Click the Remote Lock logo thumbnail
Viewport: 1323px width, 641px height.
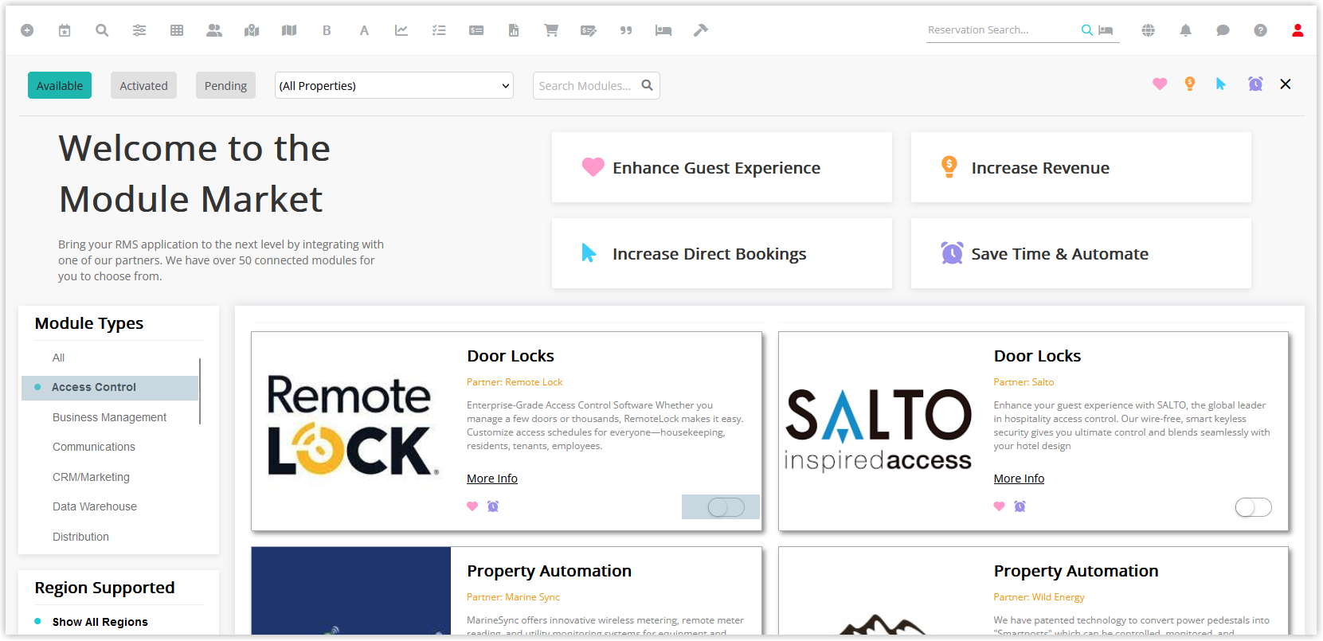pyautogui.click(x=352, y=426)
